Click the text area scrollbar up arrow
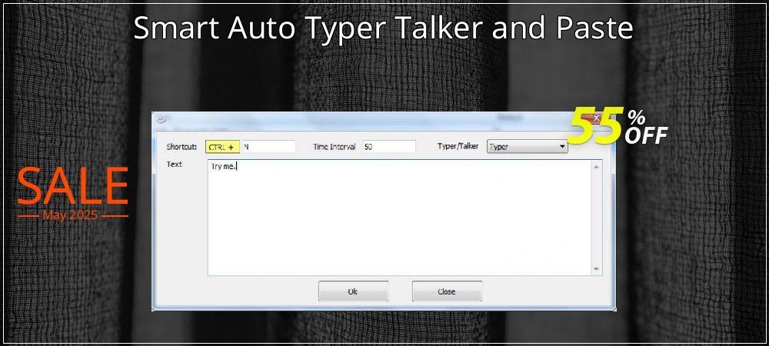 click(x=597, y=167)
